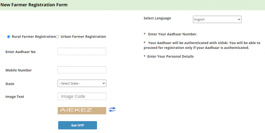Open the Select Language dropdown
This screenshot has height=133, width=265.
217,19
